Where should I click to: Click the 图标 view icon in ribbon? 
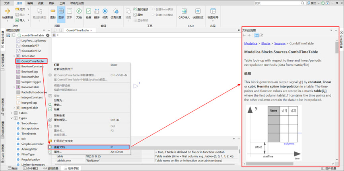tap(53, 11)
